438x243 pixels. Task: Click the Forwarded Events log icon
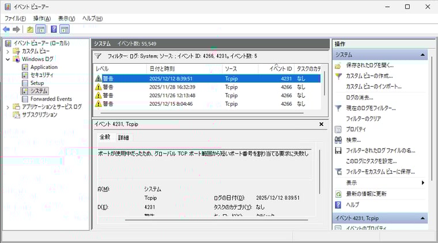pos(25,99)
